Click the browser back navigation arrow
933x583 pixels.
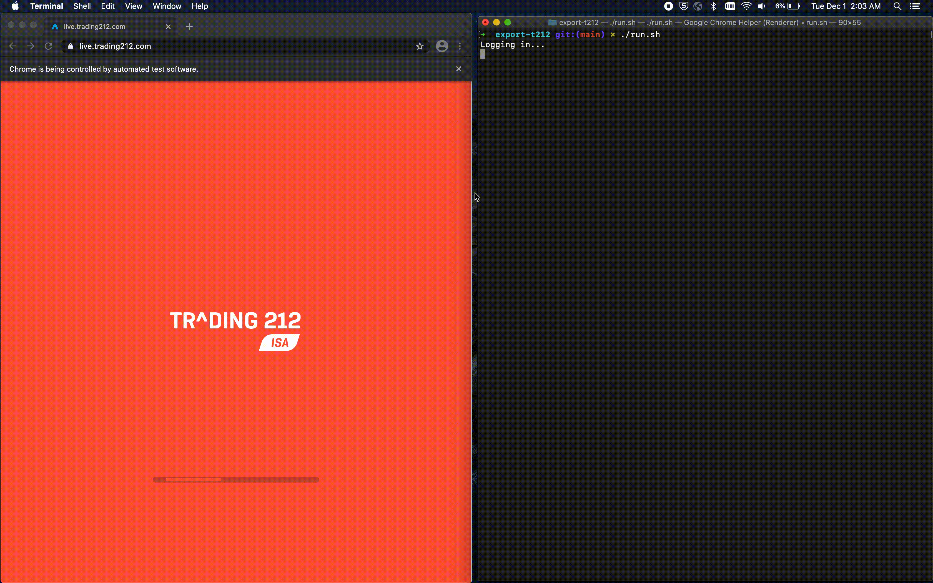(x=13, y=46)
